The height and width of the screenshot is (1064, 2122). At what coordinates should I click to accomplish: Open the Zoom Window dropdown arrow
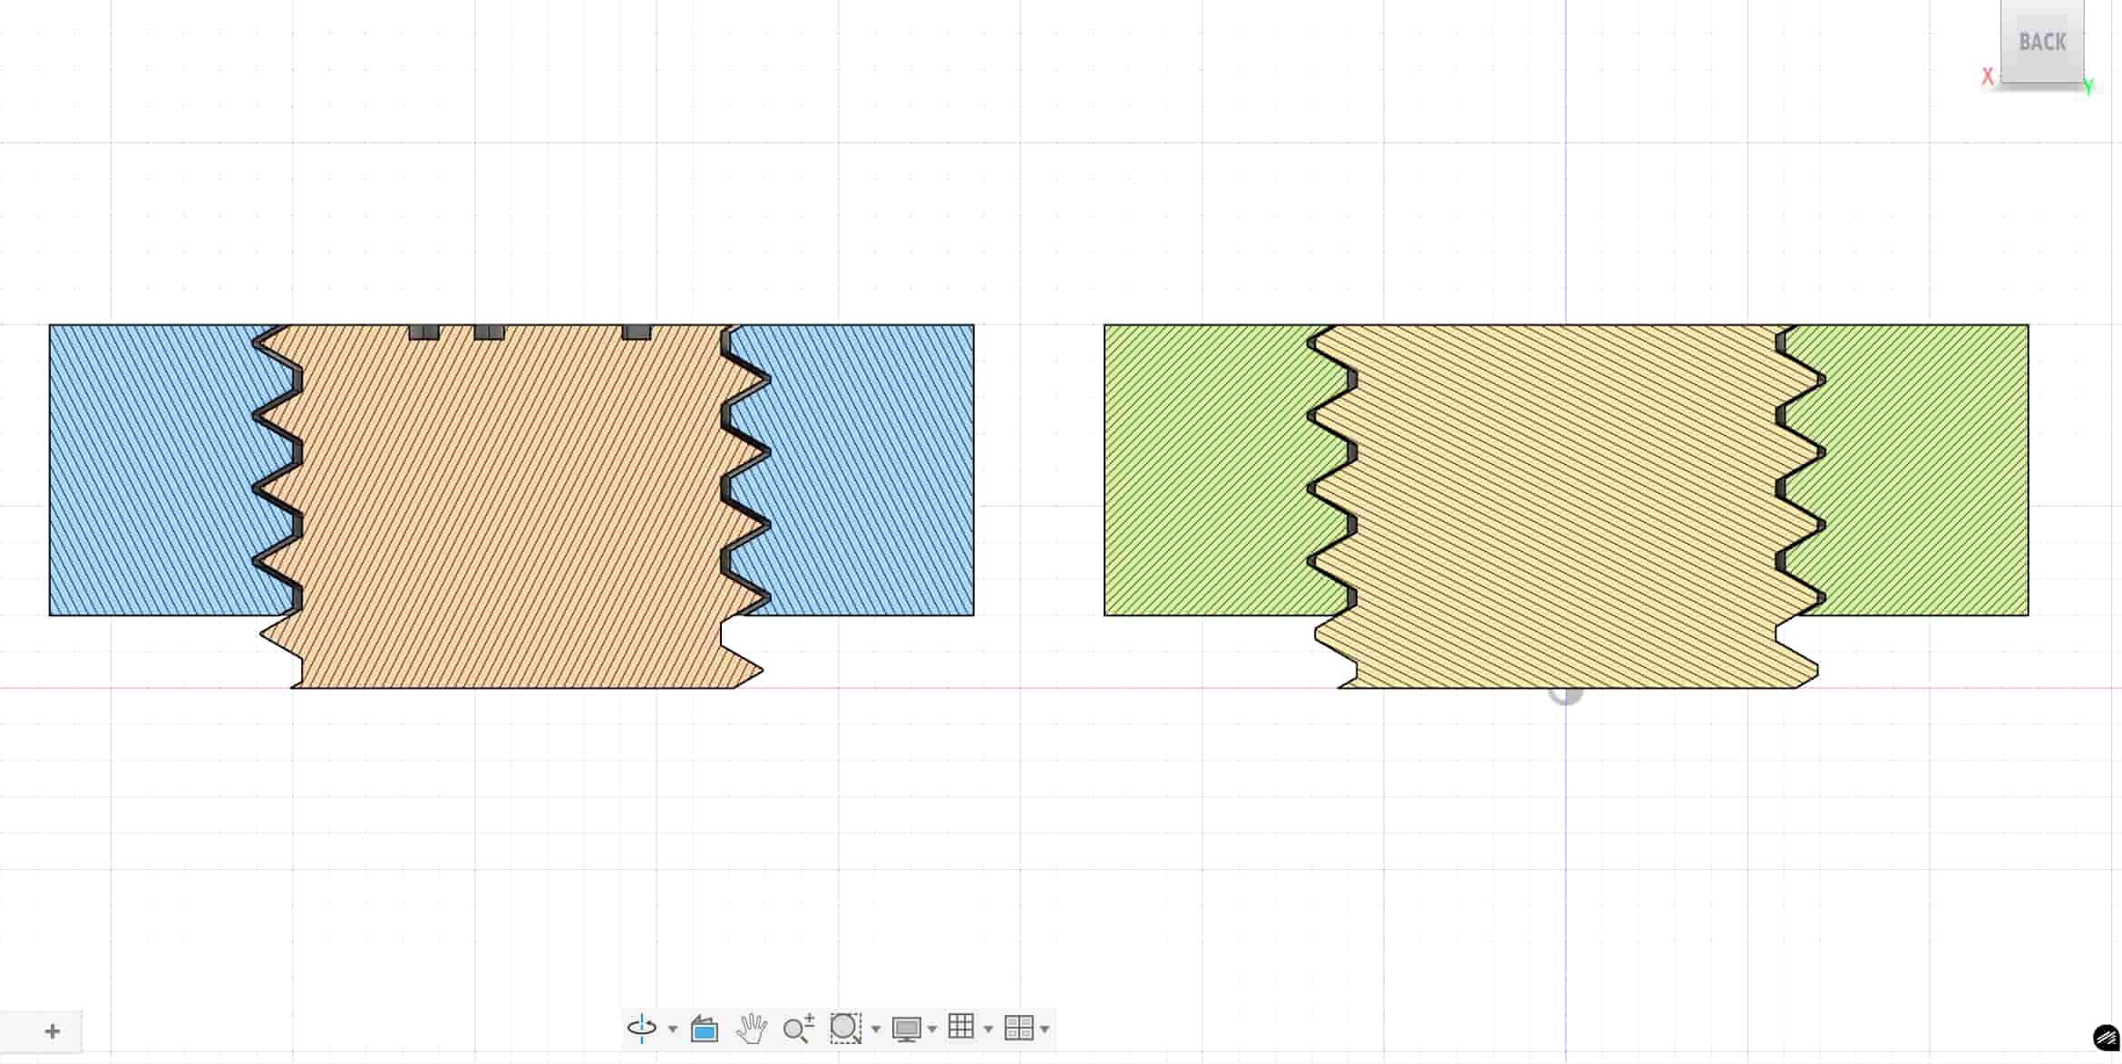876,1030
